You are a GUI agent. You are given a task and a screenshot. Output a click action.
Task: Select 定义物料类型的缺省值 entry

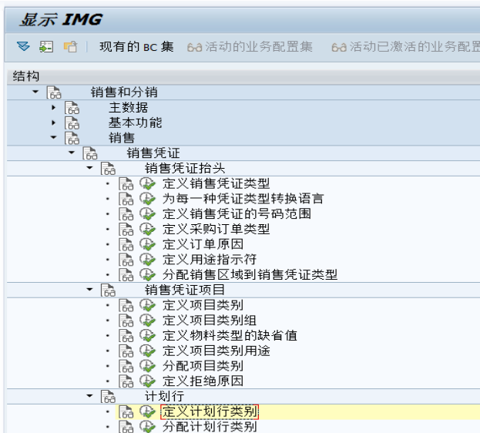coord(230,335)
